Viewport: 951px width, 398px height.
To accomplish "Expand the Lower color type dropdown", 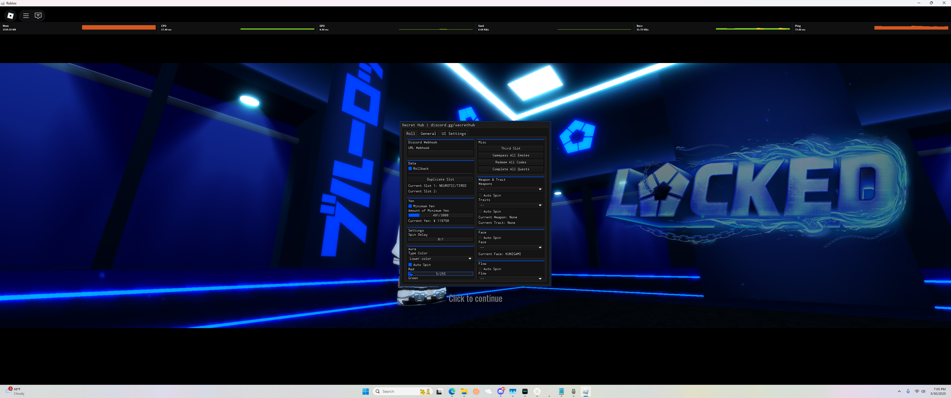I will (x=440, y=259).
